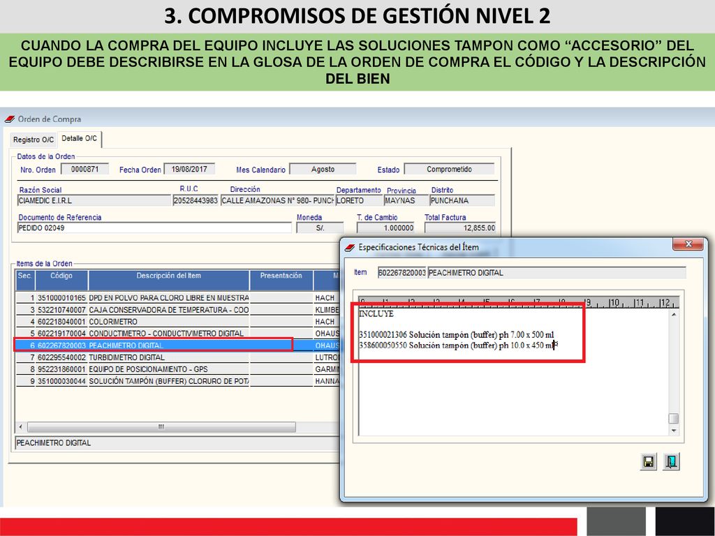This screenshot has width=715, height=536.
Task: Click the items table horizontal scrollbar thumb
Action: (161, 427)
